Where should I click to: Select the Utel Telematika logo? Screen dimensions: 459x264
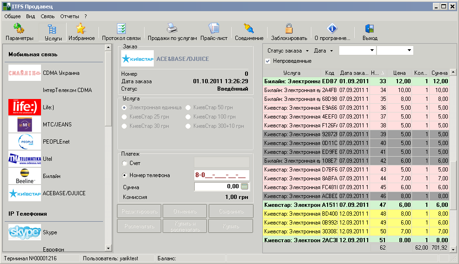tap(25, 159)
